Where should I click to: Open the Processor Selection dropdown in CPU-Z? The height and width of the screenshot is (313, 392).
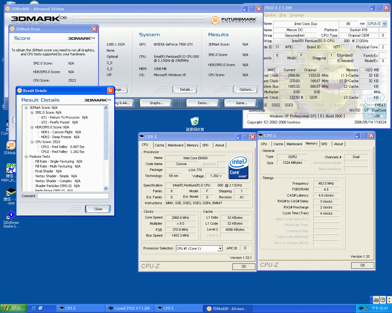tap(220, 249)
